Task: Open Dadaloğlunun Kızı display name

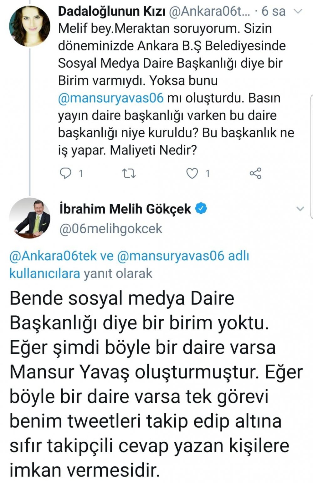Action: point(112,12)
